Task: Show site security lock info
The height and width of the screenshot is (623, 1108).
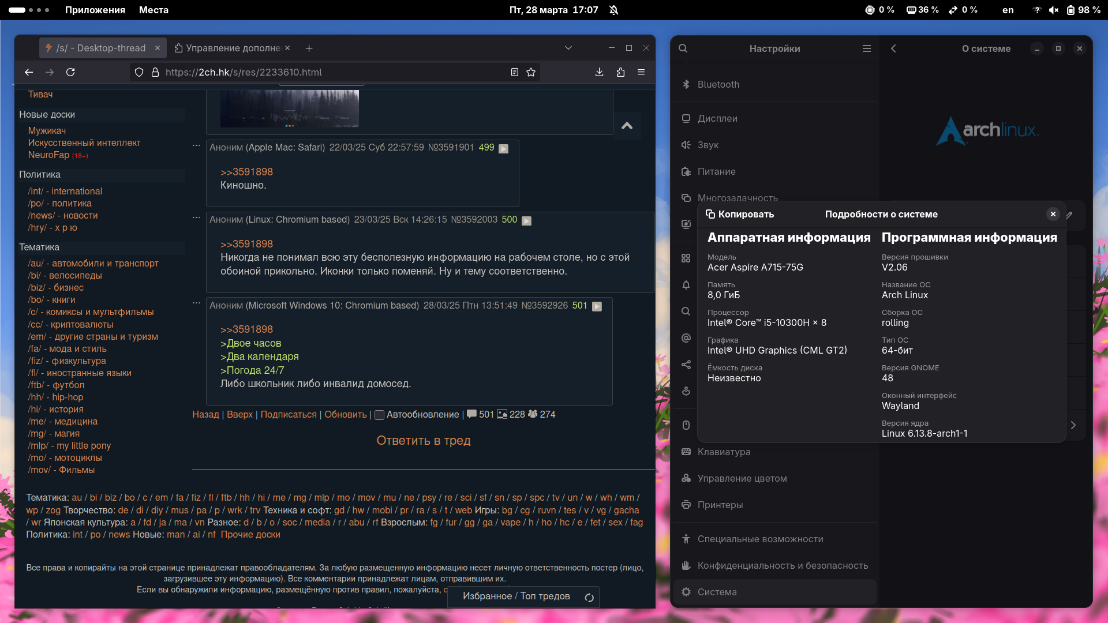Action: click(155, 72)
